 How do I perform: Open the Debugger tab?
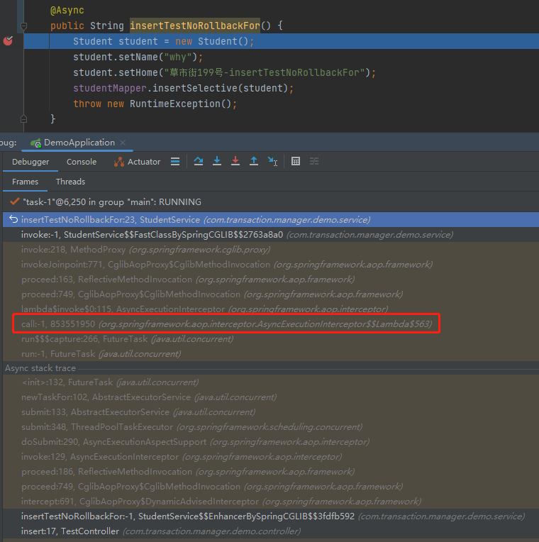pyautogui.click(x=30, y=162)
